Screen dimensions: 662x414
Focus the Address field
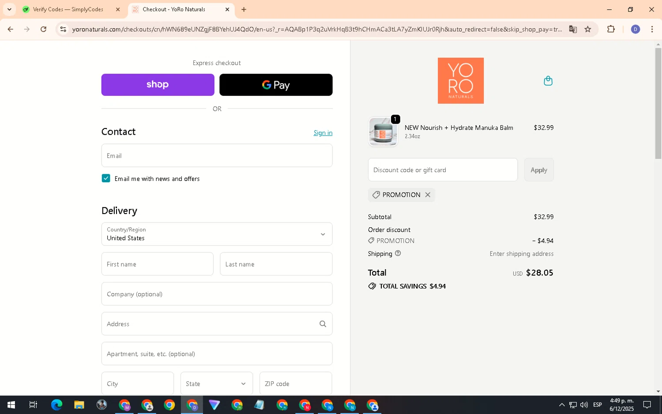pos(217,324)
